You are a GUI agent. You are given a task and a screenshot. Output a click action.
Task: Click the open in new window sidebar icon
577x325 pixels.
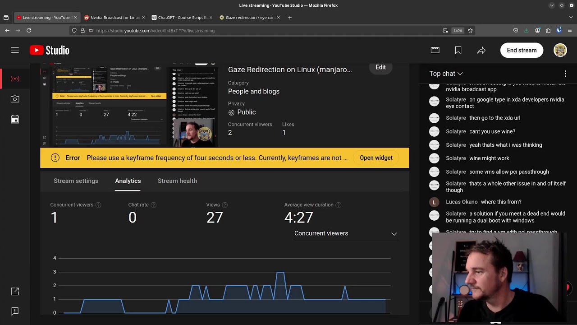pyautogui.click(x=15, y=292)
